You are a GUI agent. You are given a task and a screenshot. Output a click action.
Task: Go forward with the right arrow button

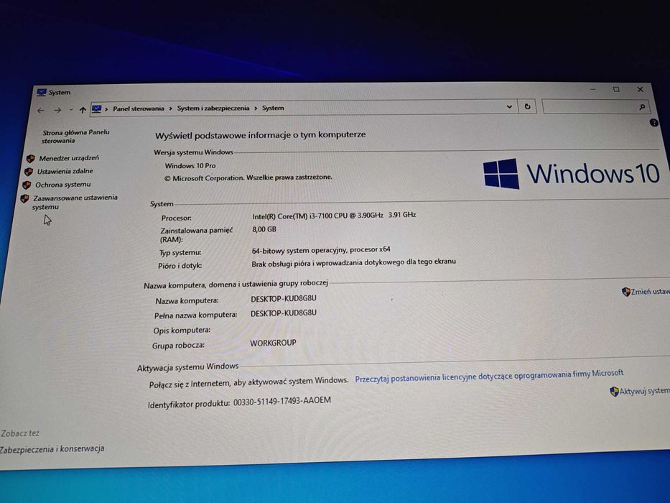point(57,111)
